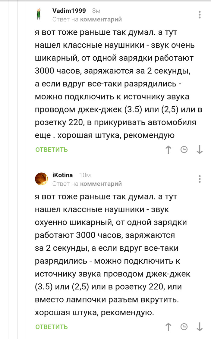Click the 8м timestamp on Vadim1999's comment
Screen dimensions: 211x339
96,11
